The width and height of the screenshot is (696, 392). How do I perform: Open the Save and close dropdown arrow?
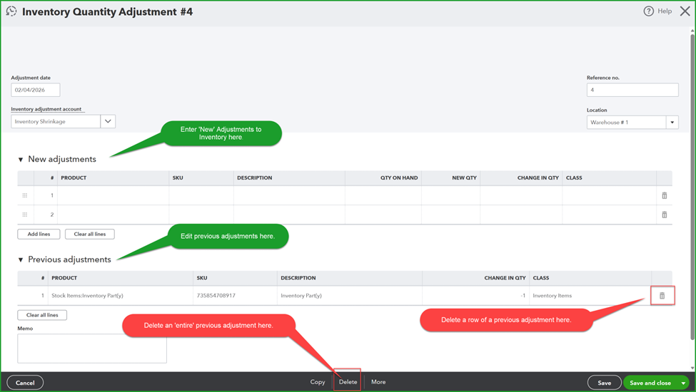pyautogui.click(x=683, y=383)
